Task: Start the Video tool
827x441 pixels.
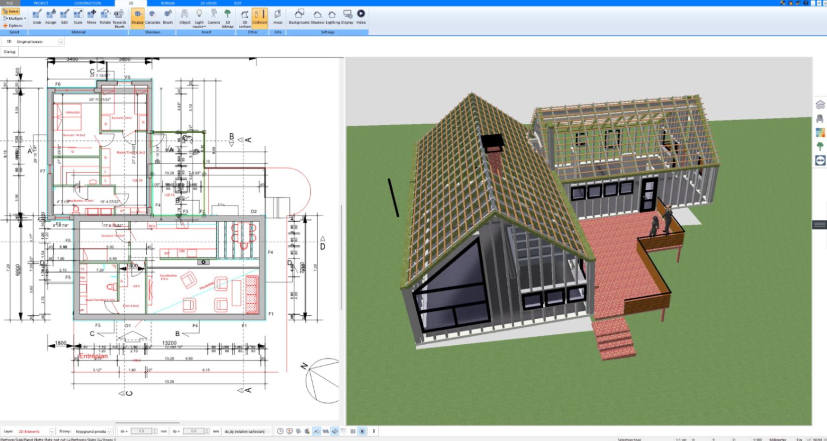Action: [x=361, y=17]
